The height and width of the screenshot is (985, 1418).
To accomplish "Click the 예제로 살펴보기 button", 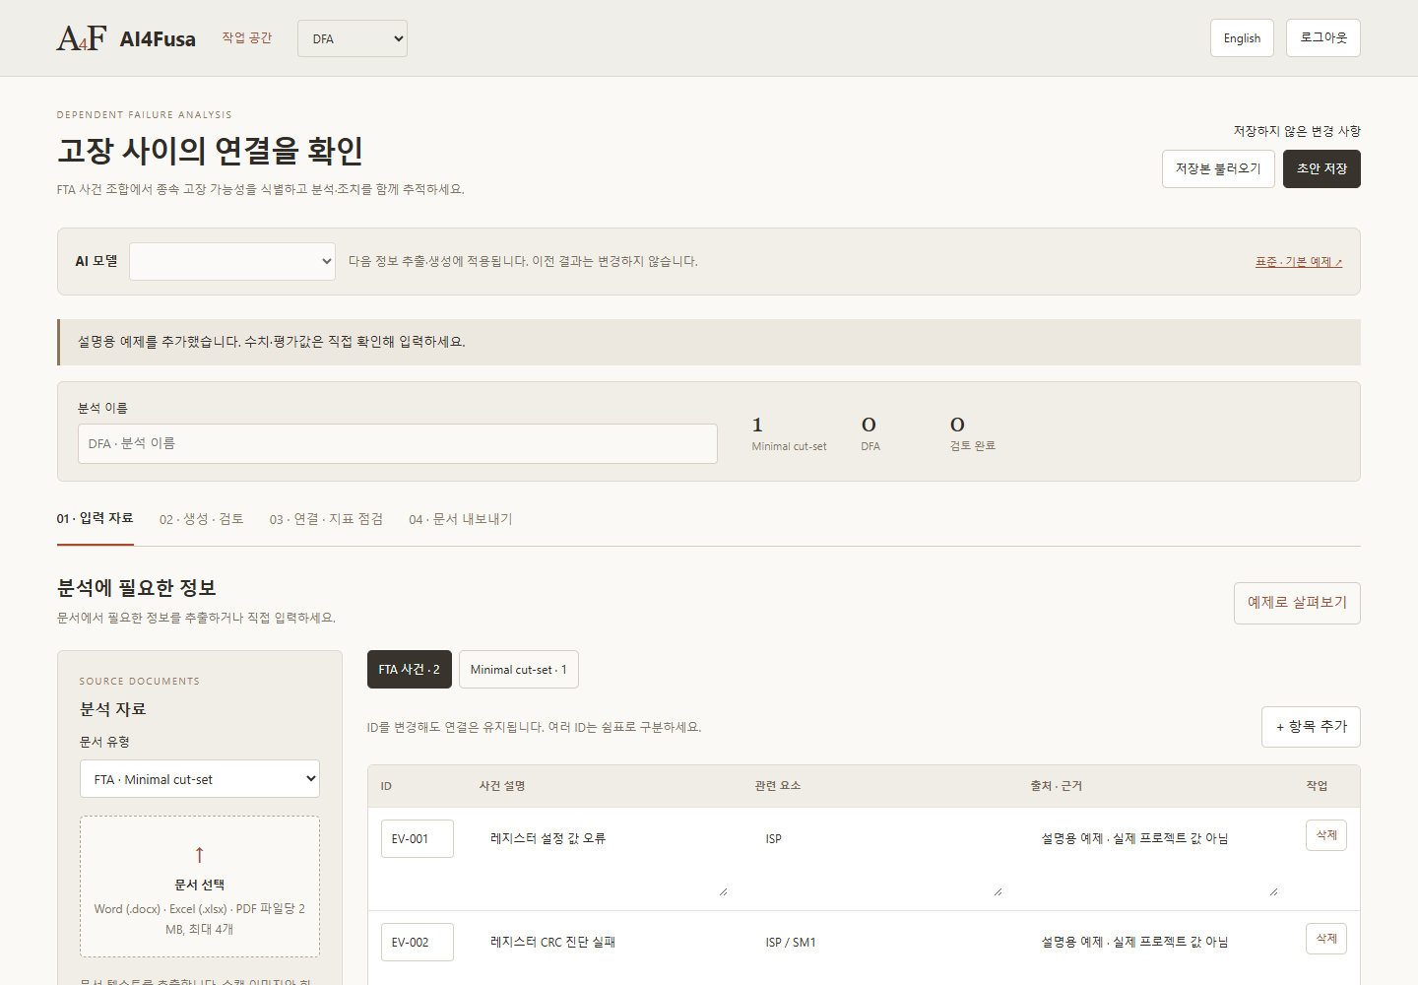I will point(1297,603).
